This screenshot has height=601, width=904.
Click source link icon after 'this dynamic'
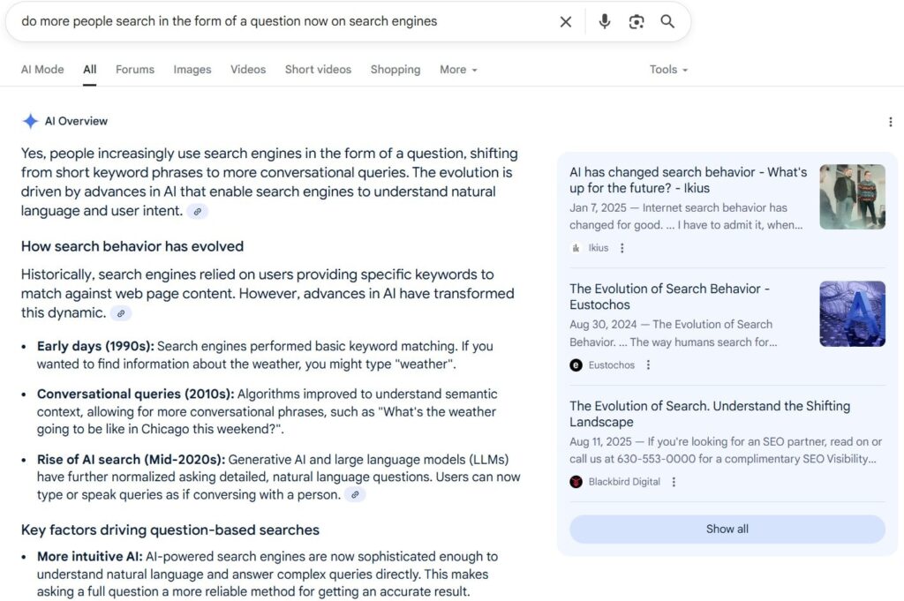point(121,313)
